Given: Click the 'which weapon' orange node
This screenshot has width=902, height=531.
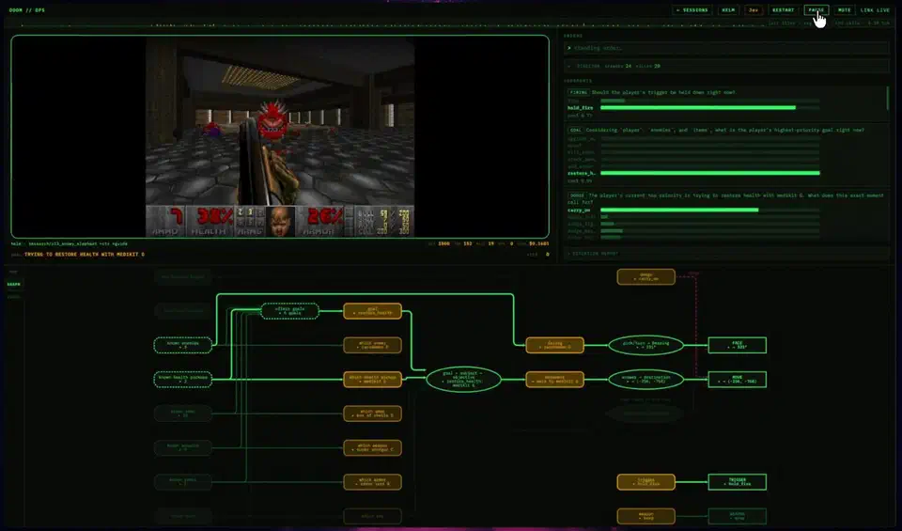Looking at the screenshot, I should point(372,447).
